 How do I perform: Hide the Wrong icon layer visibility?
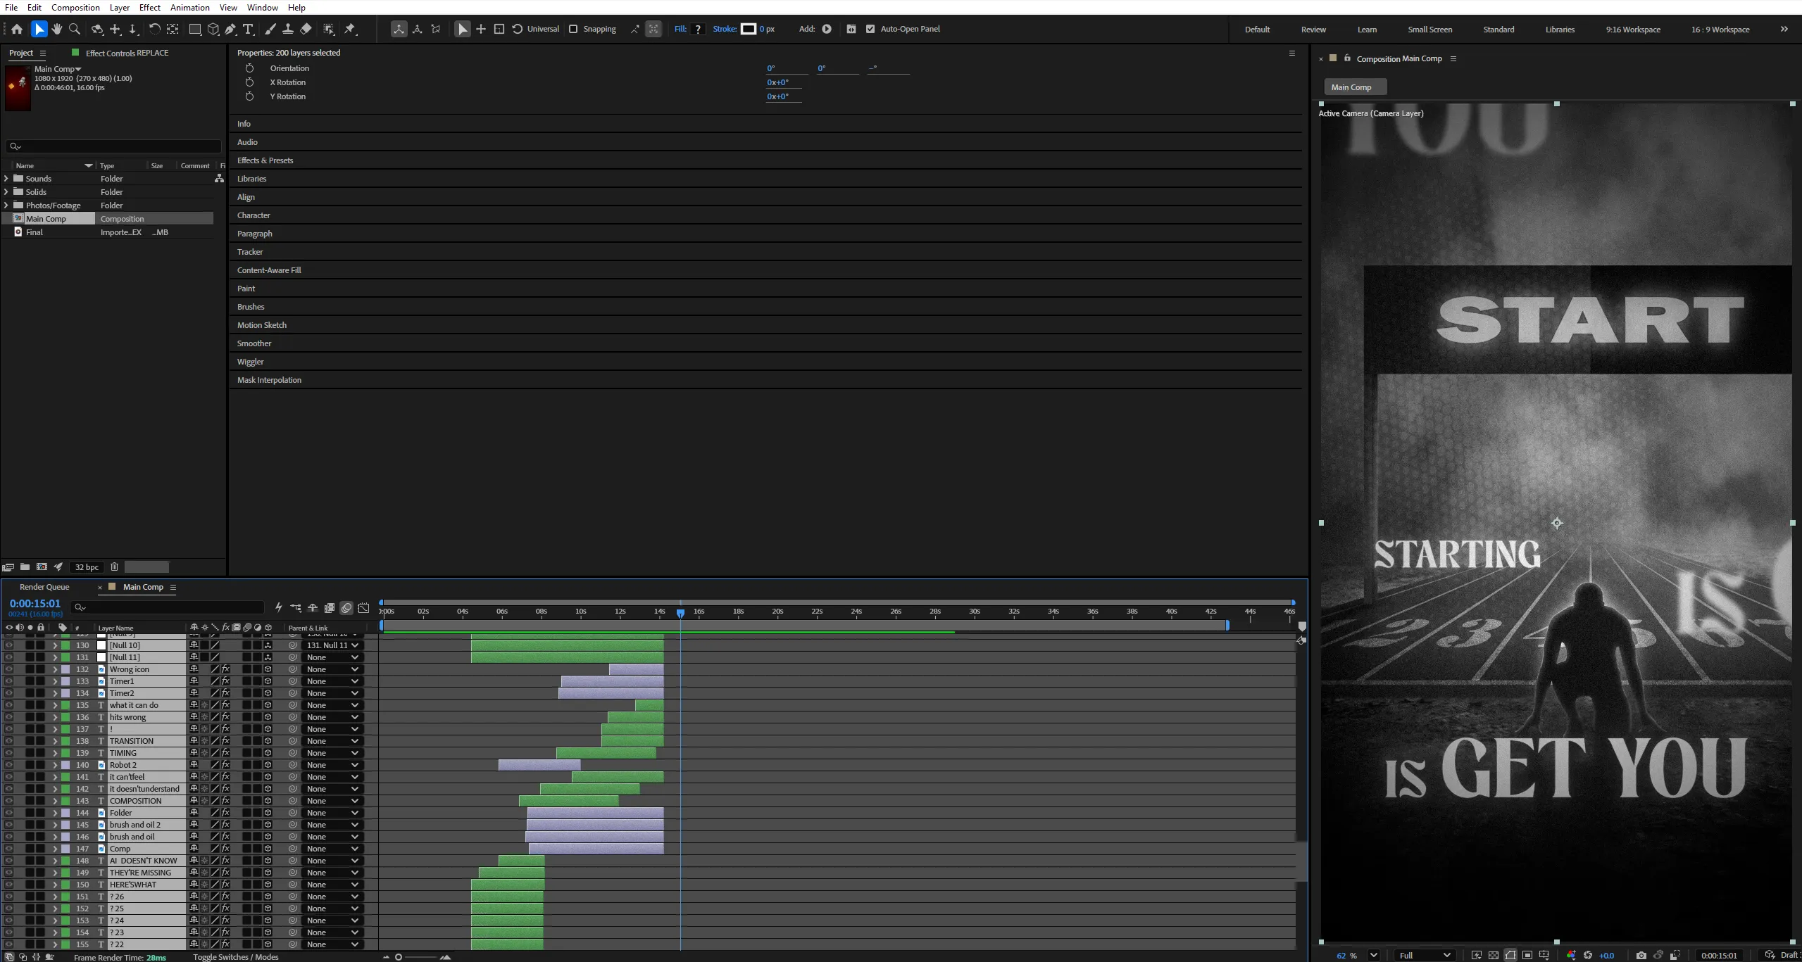[x=8, y=669]
